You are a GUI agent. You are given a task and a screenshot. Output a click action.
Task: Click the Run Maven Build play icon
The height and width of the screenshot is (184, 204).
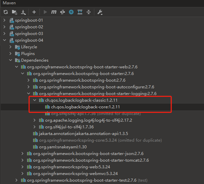point(45,12)
